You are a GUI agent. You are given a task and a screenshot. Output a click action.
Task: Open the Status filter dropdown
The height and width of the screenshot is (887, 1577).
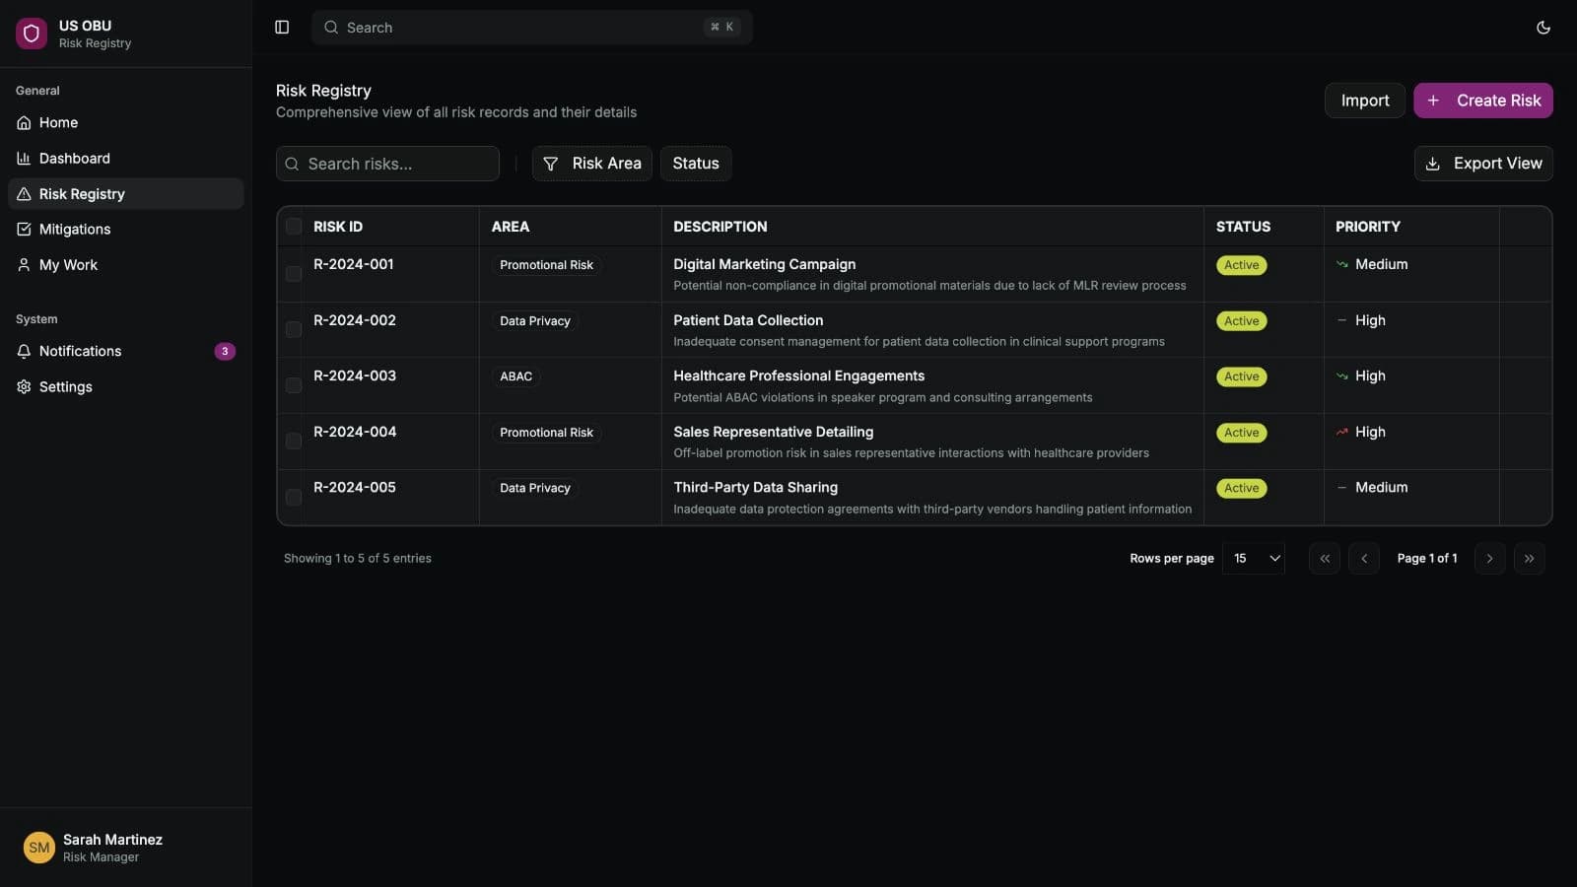click(x=696, y=164)
